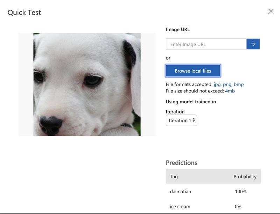Click the Probability column header
280x214 pixels.
tap(245, 177)
